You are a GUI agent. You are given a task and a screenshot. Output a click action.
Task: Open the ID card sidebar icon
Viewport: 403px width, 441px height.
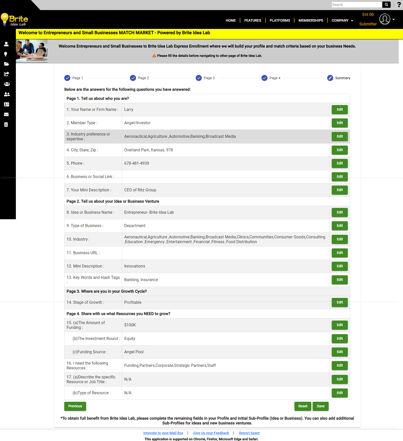point(7,104)
